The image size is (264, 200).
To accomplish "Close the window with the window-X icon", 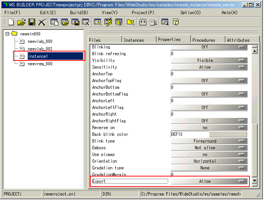I will (86, 22).
